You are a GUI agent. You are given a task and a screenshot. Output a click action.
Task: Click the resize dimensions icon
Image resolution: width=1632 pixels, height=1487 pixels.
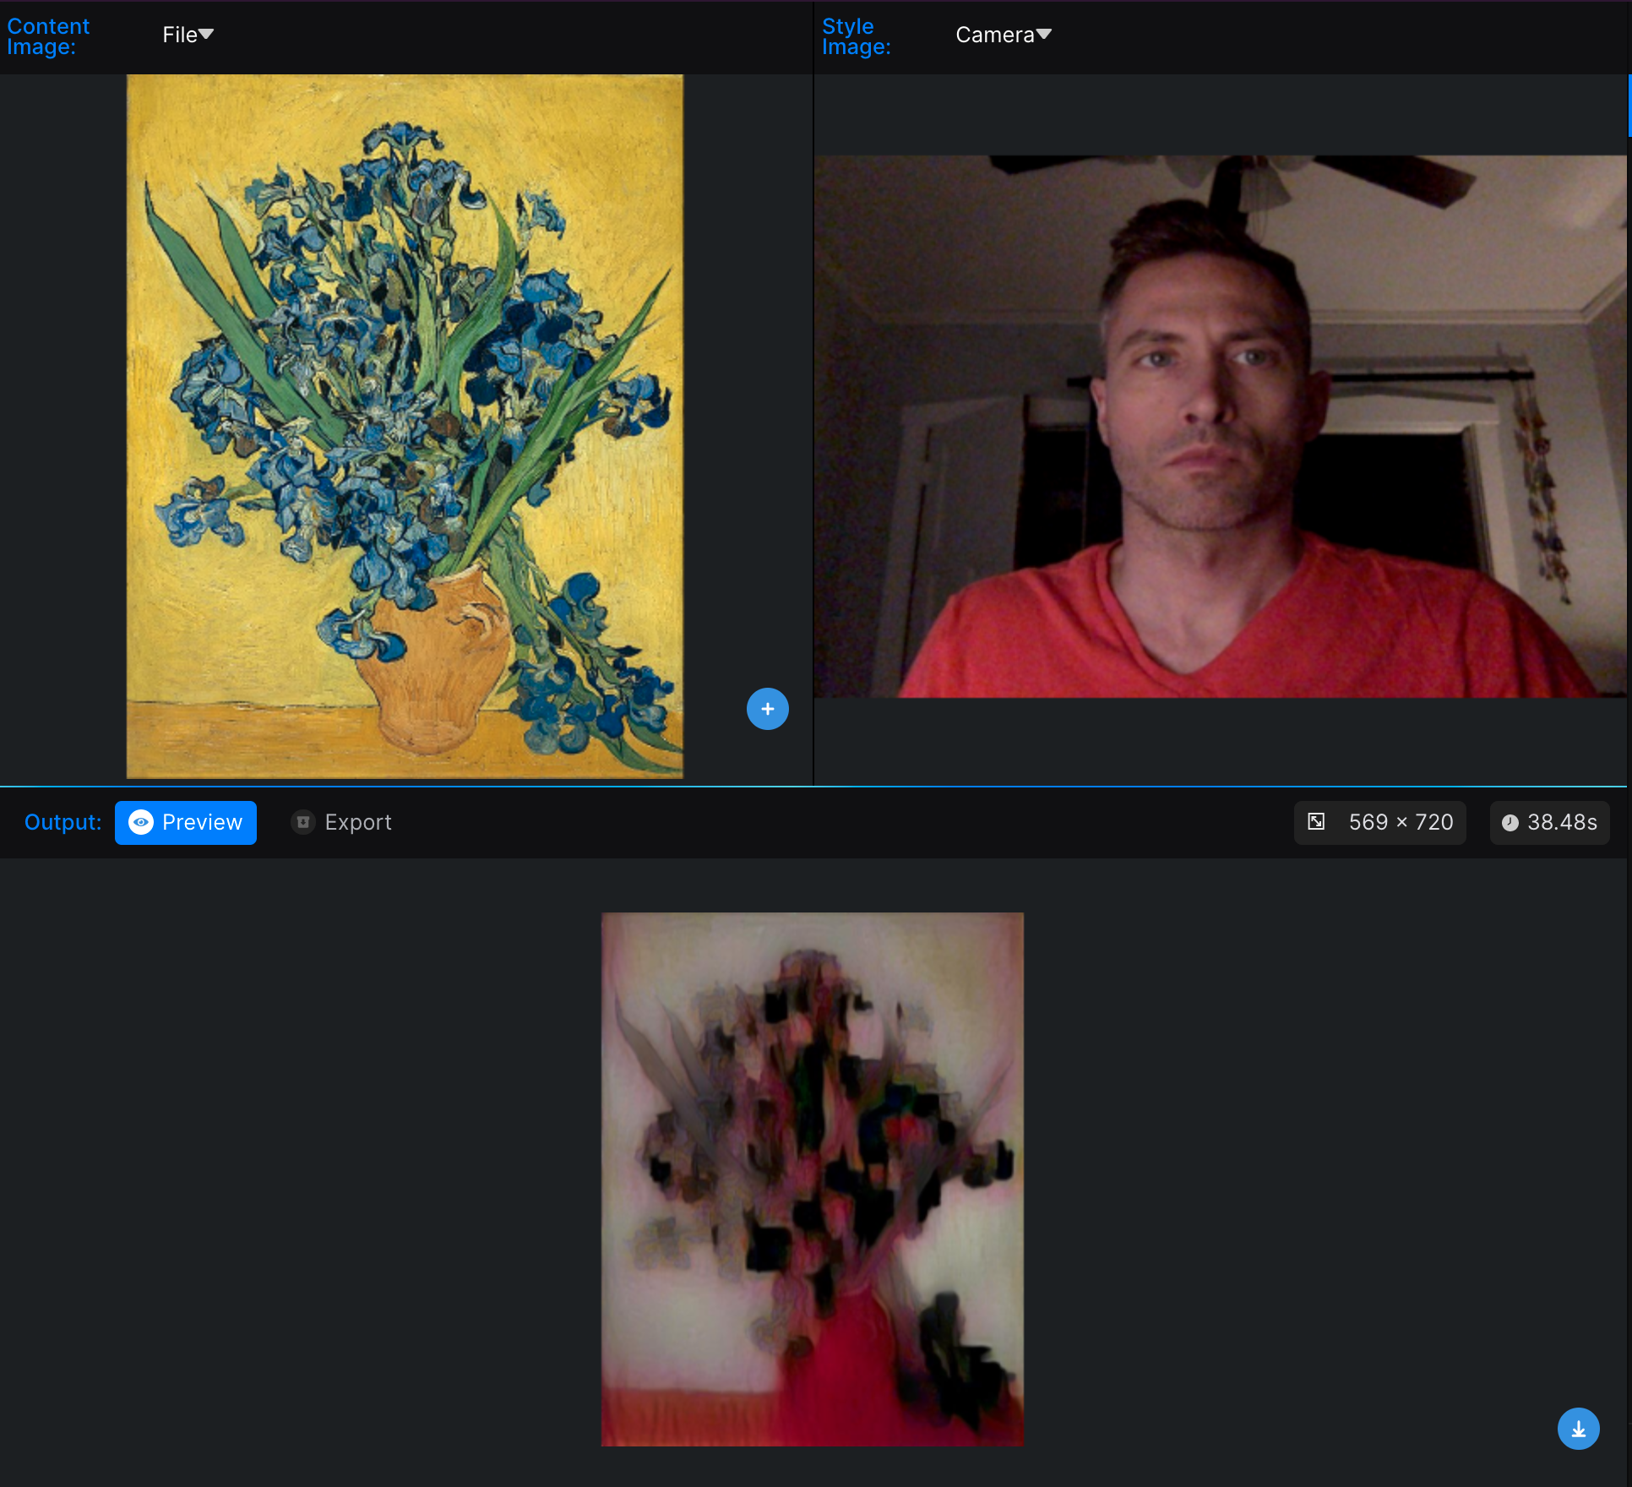[x=1316, y=822]
